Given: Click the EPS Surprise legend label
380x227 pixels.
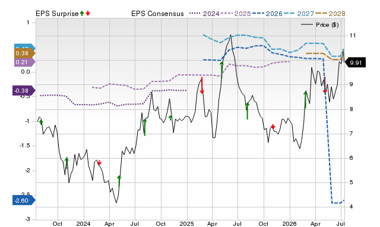Looking at the screenshot, I should coord(57,14).
